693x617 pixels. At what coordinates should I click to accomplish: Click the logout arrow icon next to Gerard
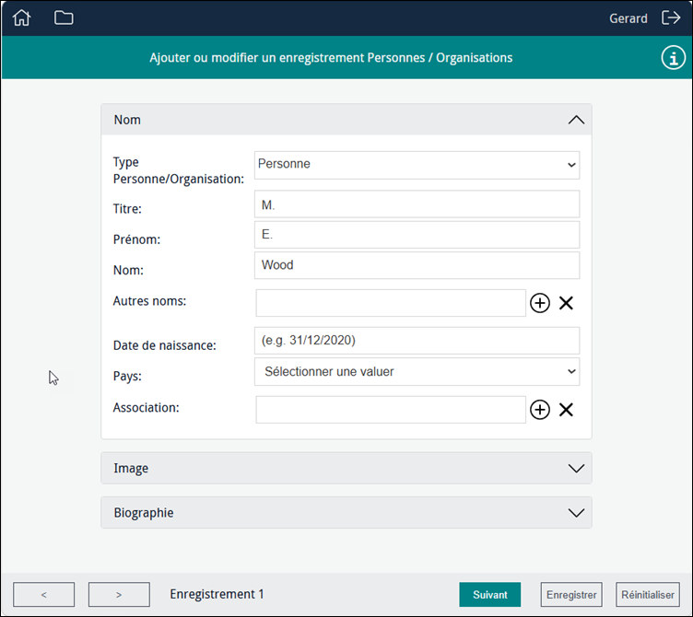(x=671, y=18)
